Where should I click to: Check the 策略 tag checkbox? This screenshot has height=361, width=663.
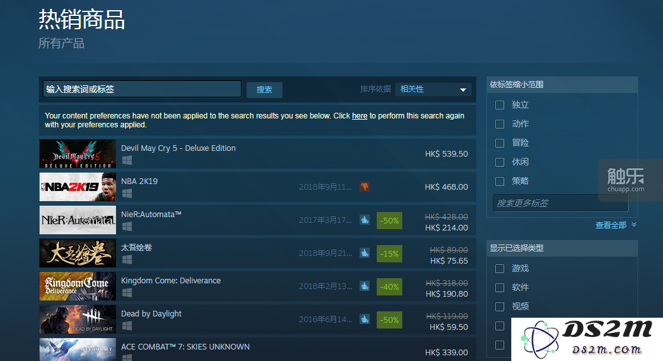[x=500, y=181]
